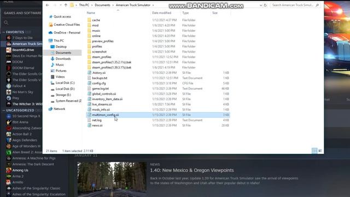Image resolution: width=350 pixels, height=197 pixels.
Task: Click the news.sii file icon
Action: [89, 125]
